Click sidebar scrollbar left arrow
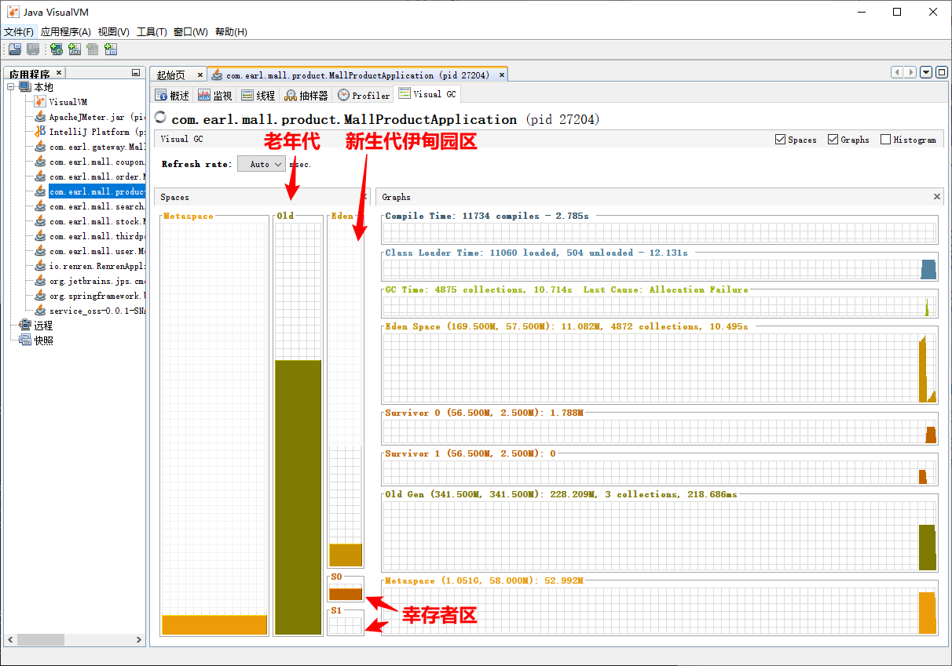The image size is (952, 666). [x=10, y=640]
